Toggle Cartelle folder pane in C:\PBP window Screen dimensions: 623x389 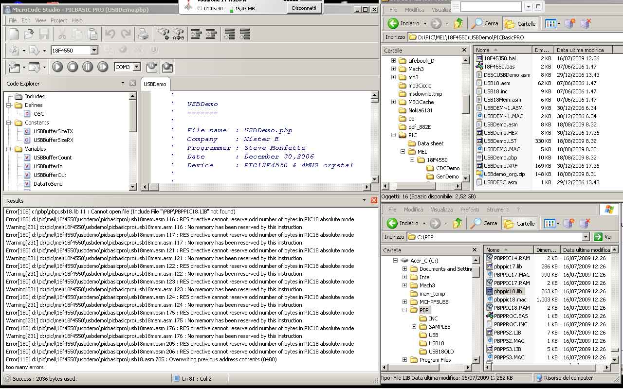[520, 223]
